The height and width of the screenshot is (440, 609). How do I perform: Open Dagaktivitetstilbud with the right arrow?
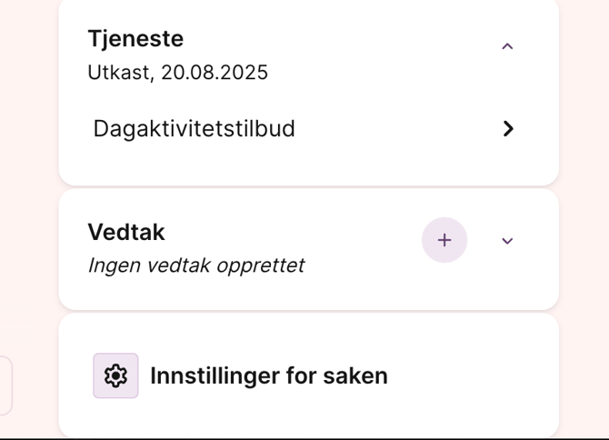pos(508,129)
